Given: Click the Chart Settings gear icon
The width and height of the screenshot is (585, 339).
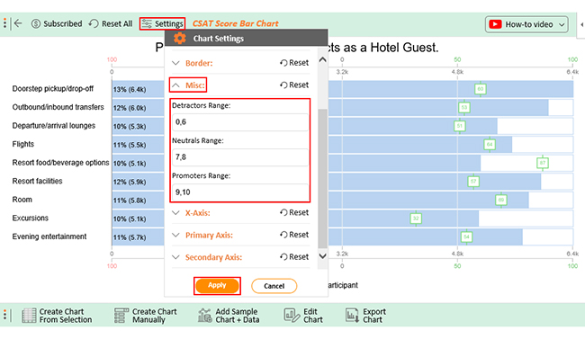Looking at the screenshot, I should click(x=180, y=38).
